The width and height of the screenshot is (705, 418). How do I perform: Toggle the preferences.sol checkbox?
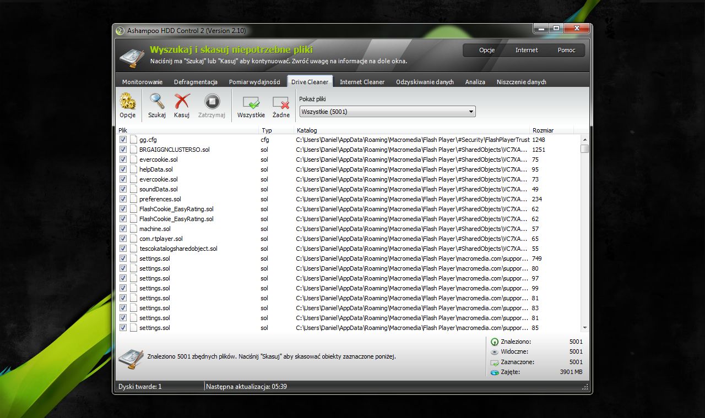click(123, 199)
